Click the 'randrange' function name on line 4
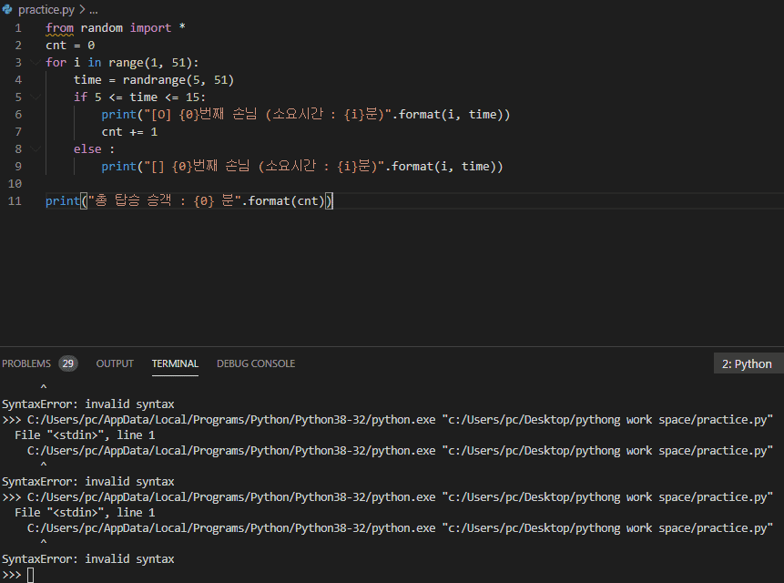This screenshot has width=784, height=583. tap(154, 80)
